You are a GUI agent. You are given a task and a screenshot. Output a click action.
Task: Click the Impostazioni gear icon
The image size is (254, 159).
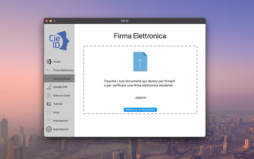tap(49, 129)
